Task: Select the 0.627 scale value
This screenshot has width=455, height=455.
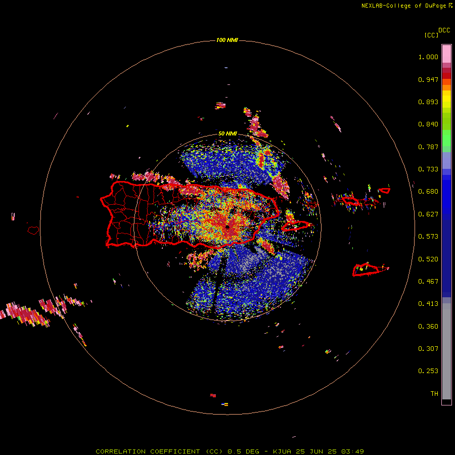Action: (428, 214)
